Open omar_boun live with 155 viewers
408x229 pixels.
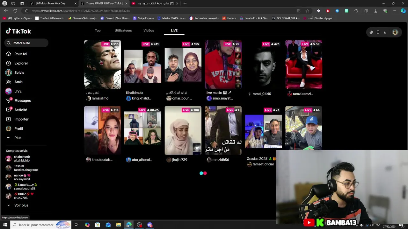tap(183, 64)
